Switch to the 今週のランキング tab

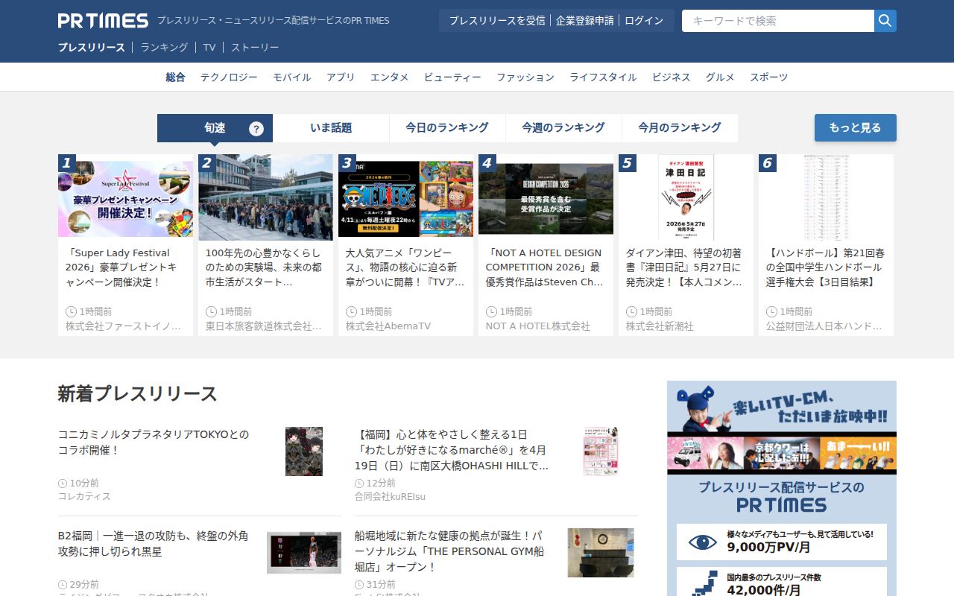click(x=563, y=128)
